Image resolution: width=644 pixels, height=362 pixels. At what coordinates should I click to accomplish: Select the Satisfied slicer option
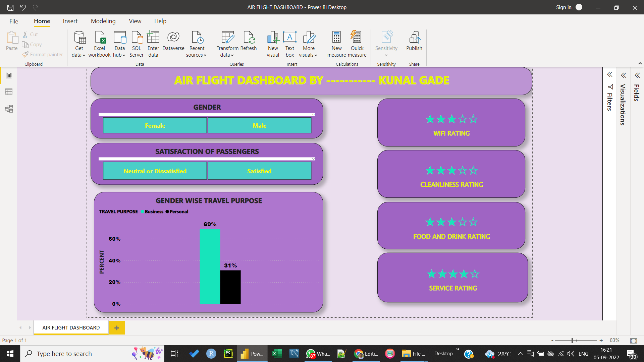click(x=259, y=171)
